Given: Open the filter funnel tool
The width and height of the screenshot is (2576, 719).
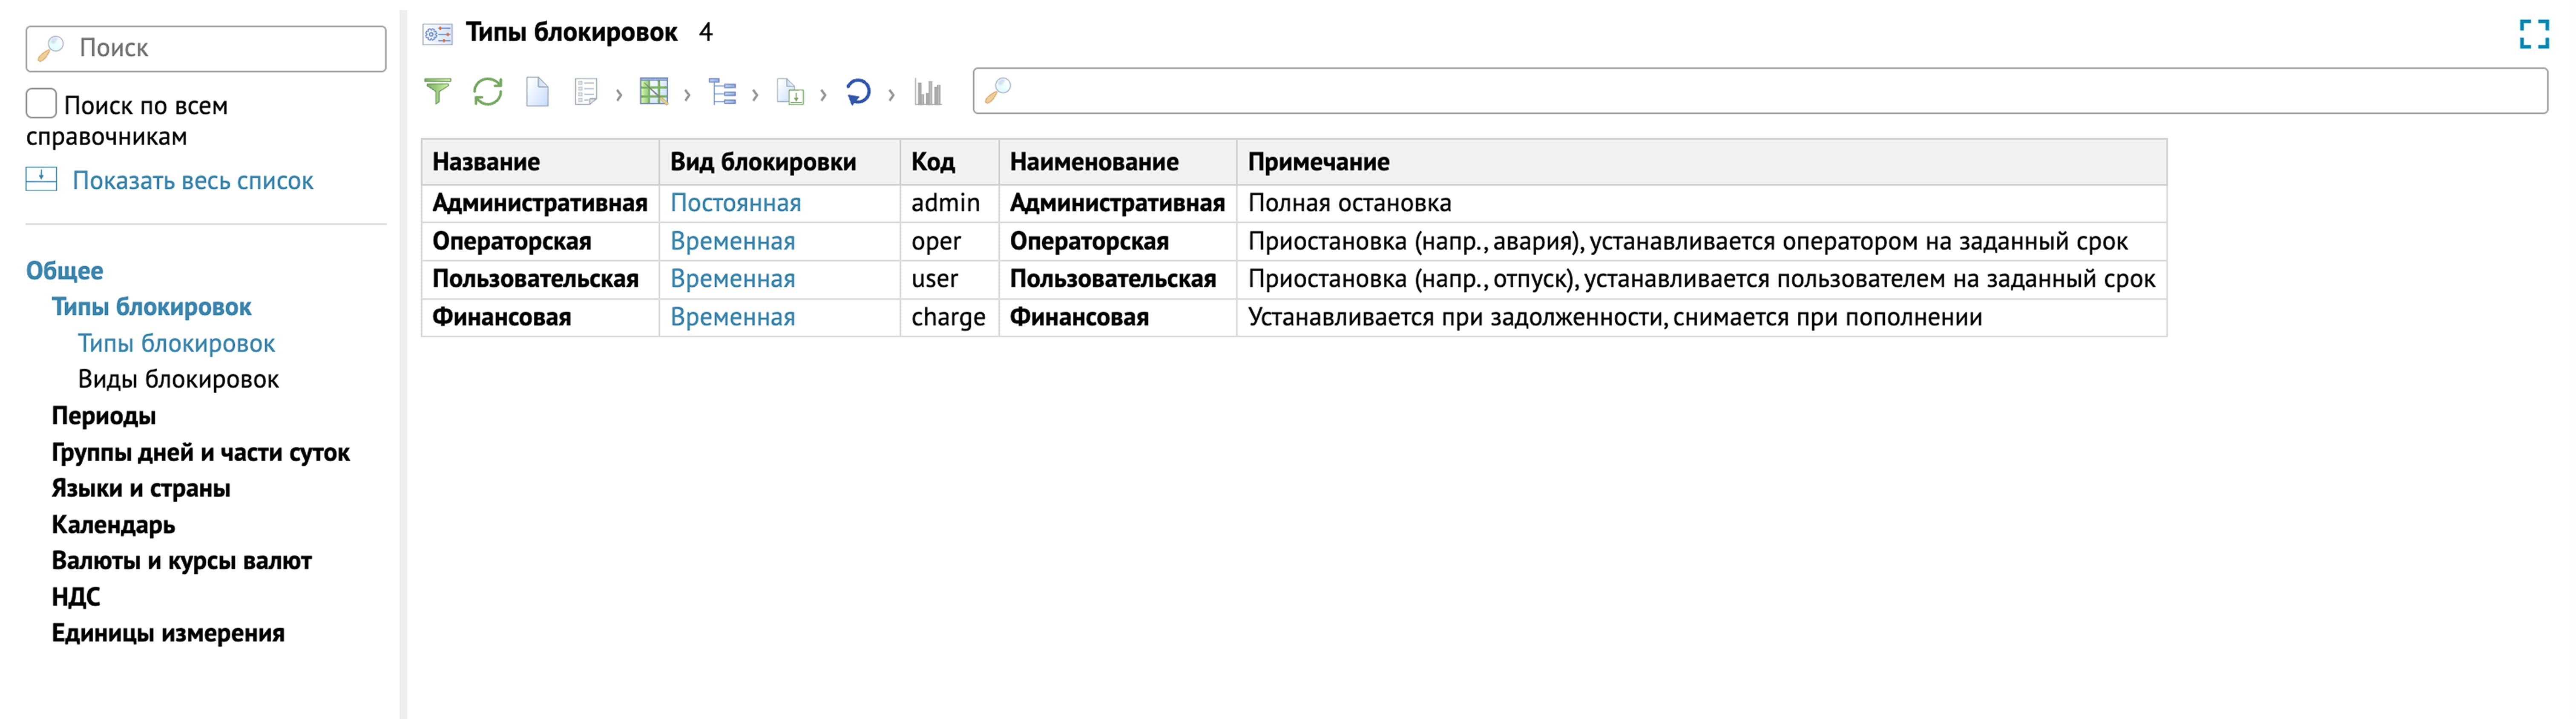Looking at the screenshot, I should pos(437,92).
